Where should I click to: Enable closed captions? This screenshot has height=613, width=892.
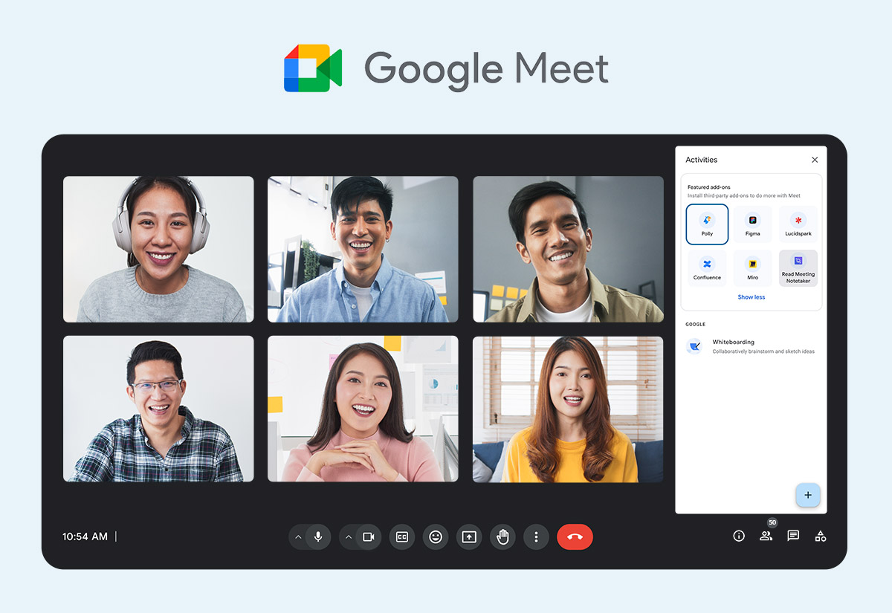pos(402,536)
